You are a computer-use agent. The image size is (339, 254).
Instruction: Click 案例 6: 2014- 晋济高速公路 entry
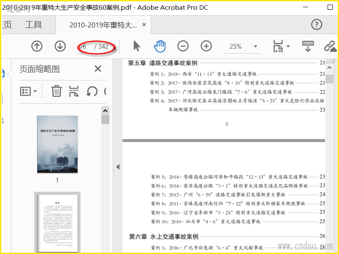[229, 186]
